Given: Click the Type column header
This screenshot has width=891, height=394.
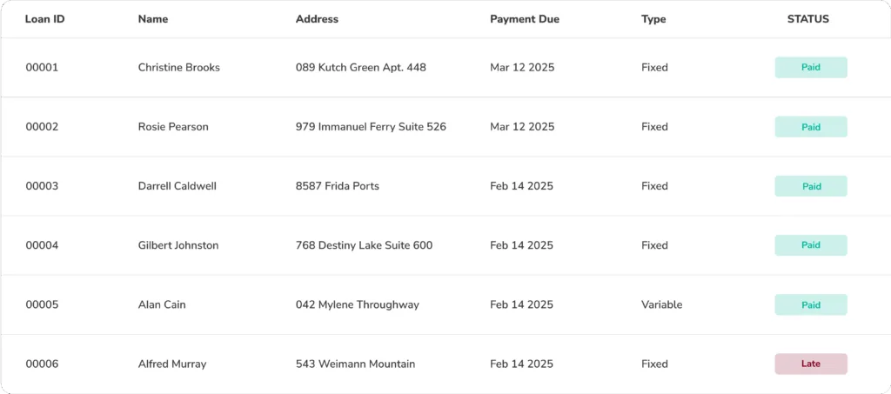Looking at the screenshot, I should click(653, 19).
